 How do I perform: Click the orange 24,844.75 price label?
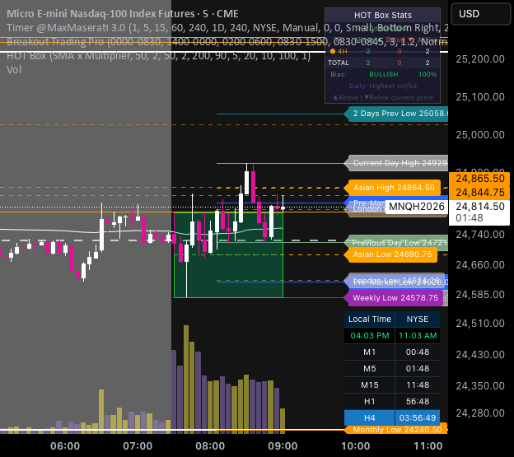tap(480, 193)
